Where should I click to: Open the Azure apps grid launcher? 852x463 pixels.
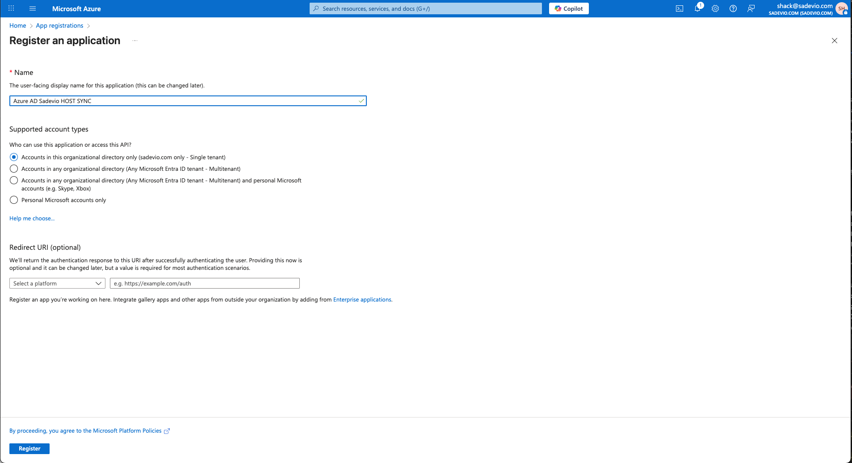click(x=11, y=8)
